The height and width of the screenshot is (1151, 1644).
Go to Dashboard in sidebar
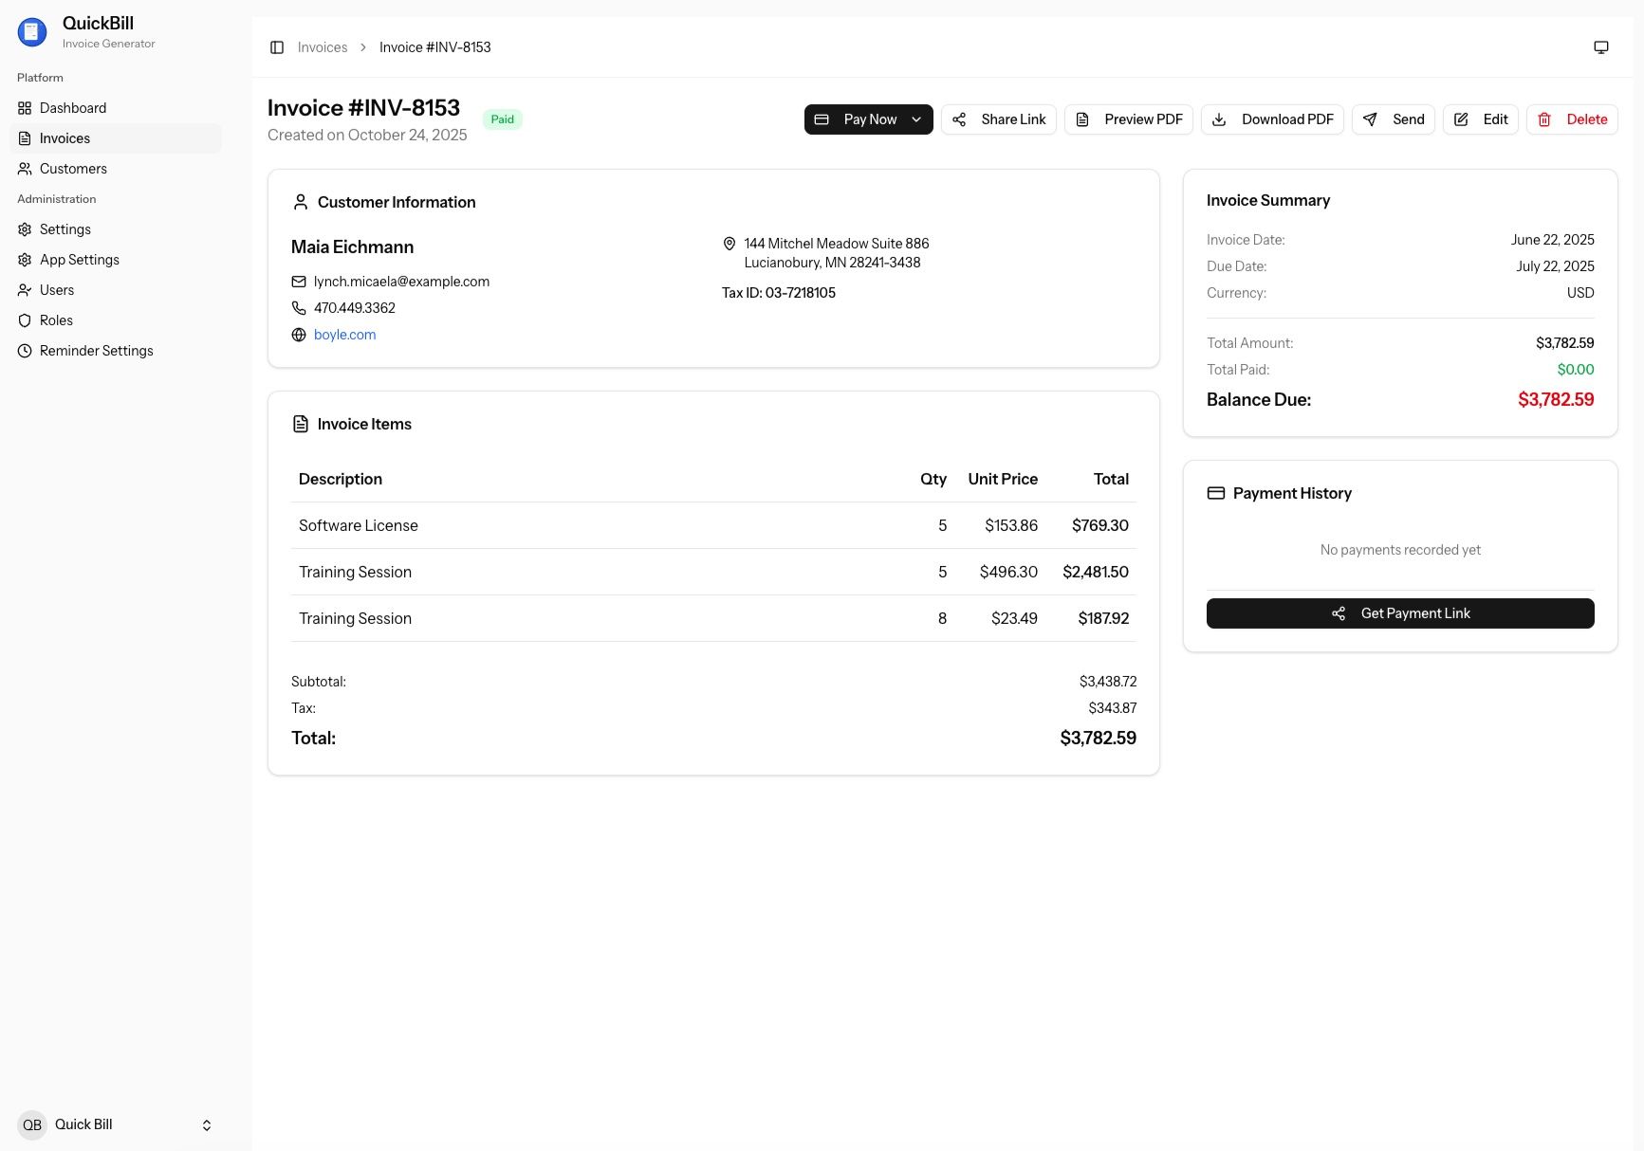[x=73, y=108]
